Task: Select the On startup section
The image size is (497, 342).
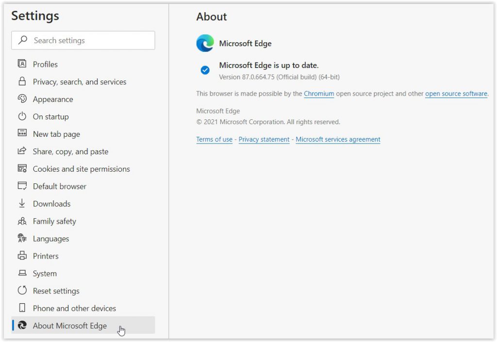Action: point(83,116)
